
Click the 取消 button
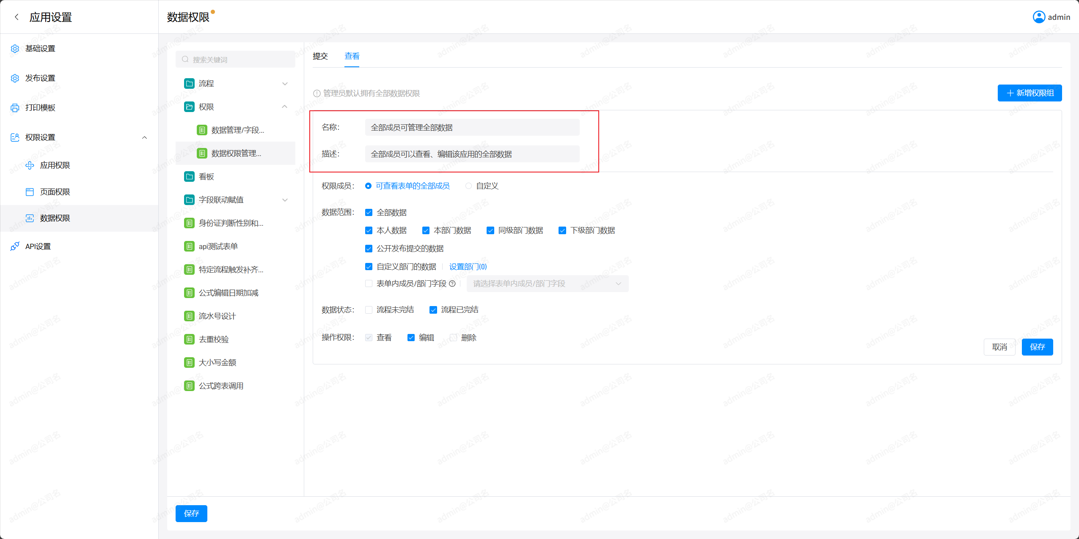point(999,347)
